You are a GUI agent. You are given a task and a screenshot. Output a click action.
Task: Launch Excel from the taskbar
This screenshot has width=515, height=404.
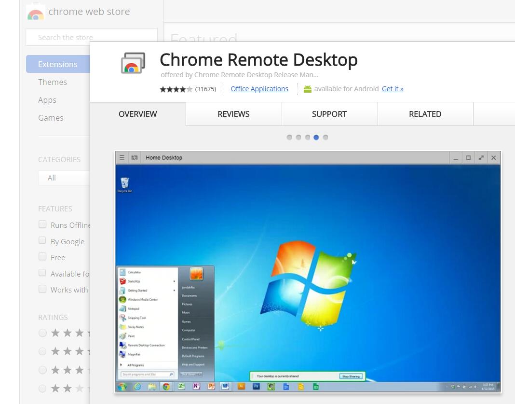pyautogui.click(x=181, y=387)
